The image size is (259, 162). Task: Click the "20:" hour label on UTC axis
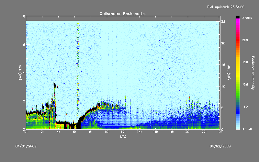(x=188, y=132)
